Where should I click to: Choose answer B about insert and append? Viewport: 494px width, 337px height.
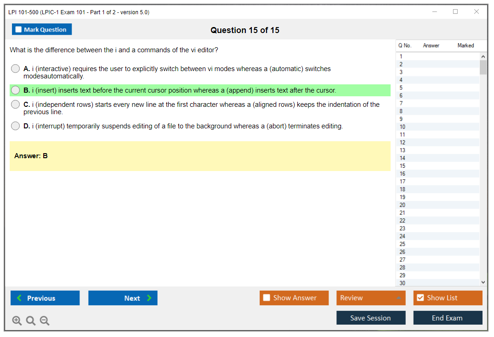click(x=16, y=90)
